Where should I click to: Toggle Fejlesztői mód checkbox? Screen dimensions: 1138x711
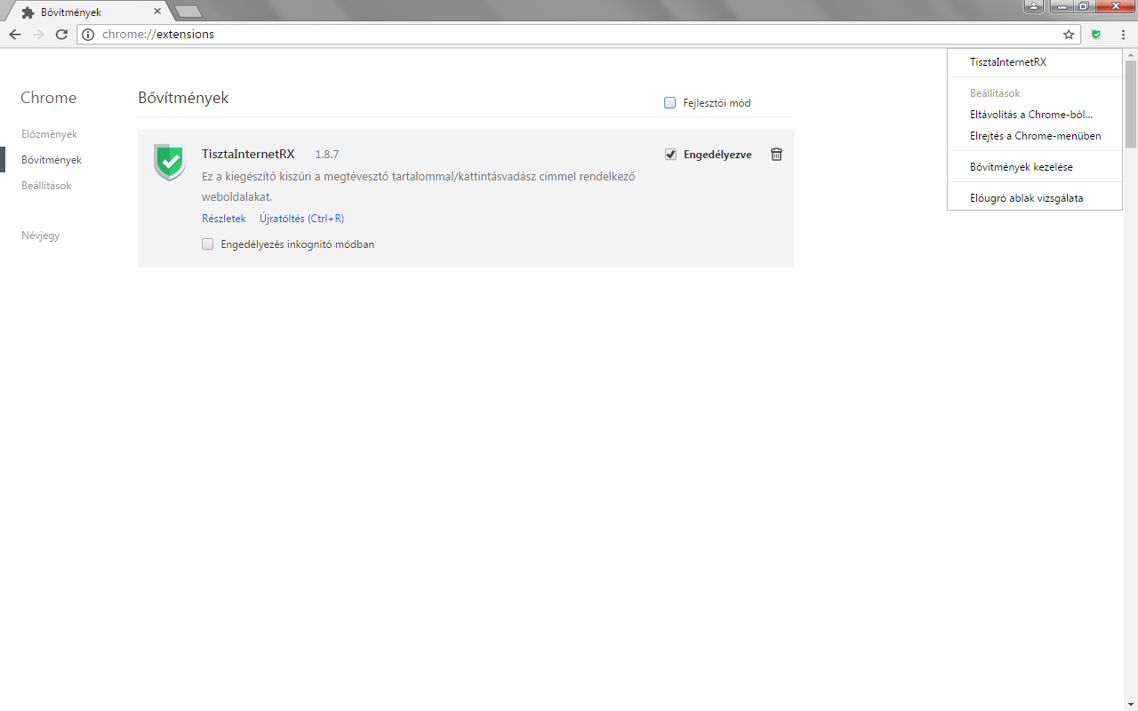(669, 103)
